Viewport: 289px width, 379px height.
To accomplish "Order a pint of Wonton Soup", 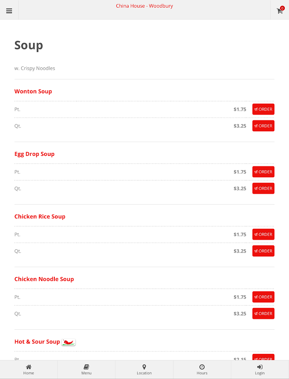I will tap(263, 109).
